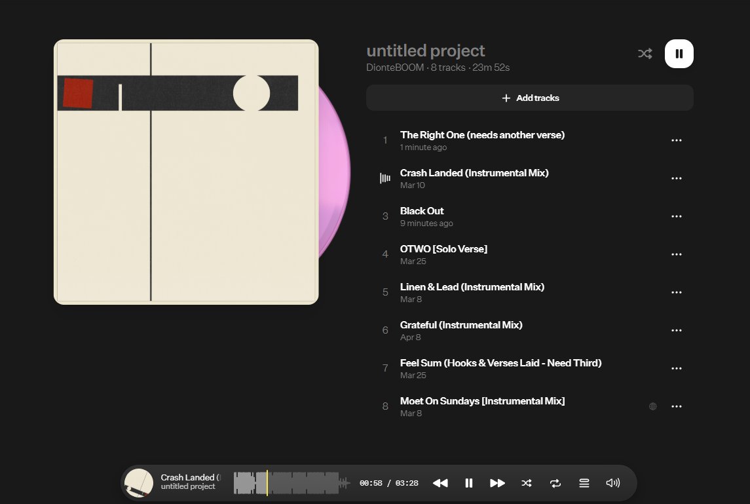Click the album cover artwork
Image resolution: width=750 pixels, height=504 pixels.
click(x=186, y=172)
